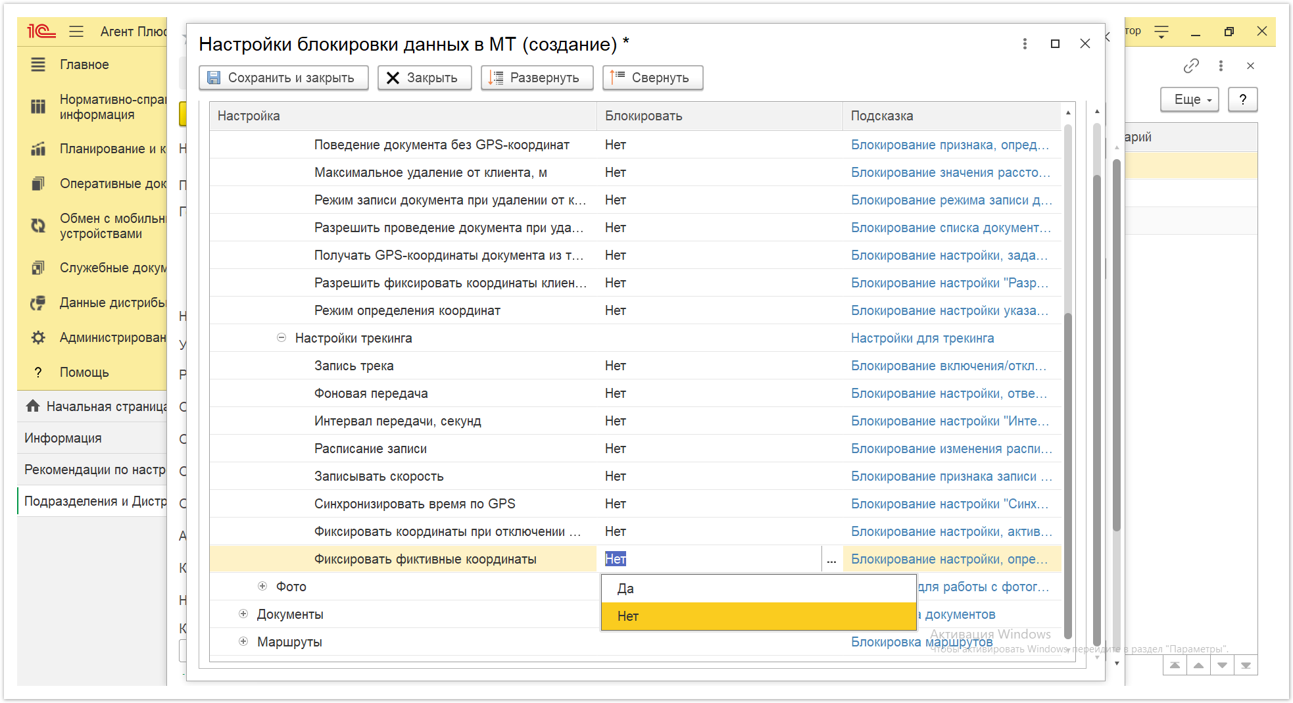This screenshot has height=703, width=1293.
Task: Click the Свернуть button
Action: click(652, 78)
